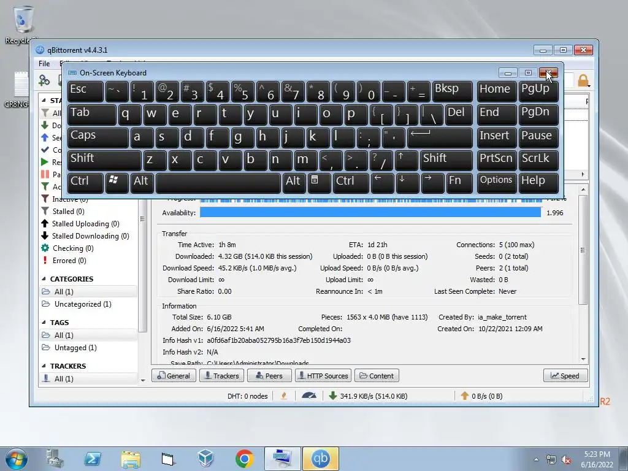Click the Help key on On-Screen Keyboard
The width and height of the screenshot is (628, 471).
[538, 183]
